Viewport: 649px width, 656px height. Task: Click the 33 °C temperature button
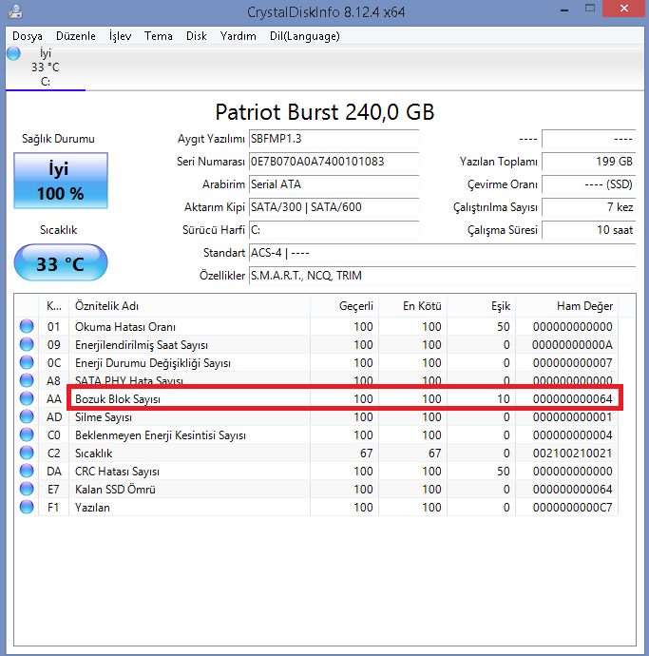(61, 262)
